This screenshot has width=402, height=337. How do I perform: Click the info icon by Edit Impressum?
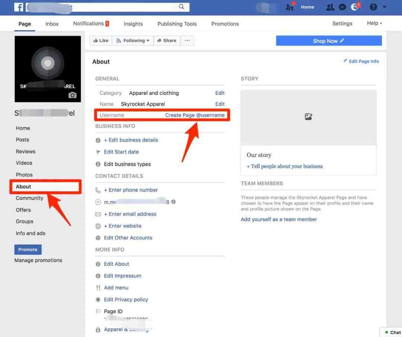click(98, 276)
